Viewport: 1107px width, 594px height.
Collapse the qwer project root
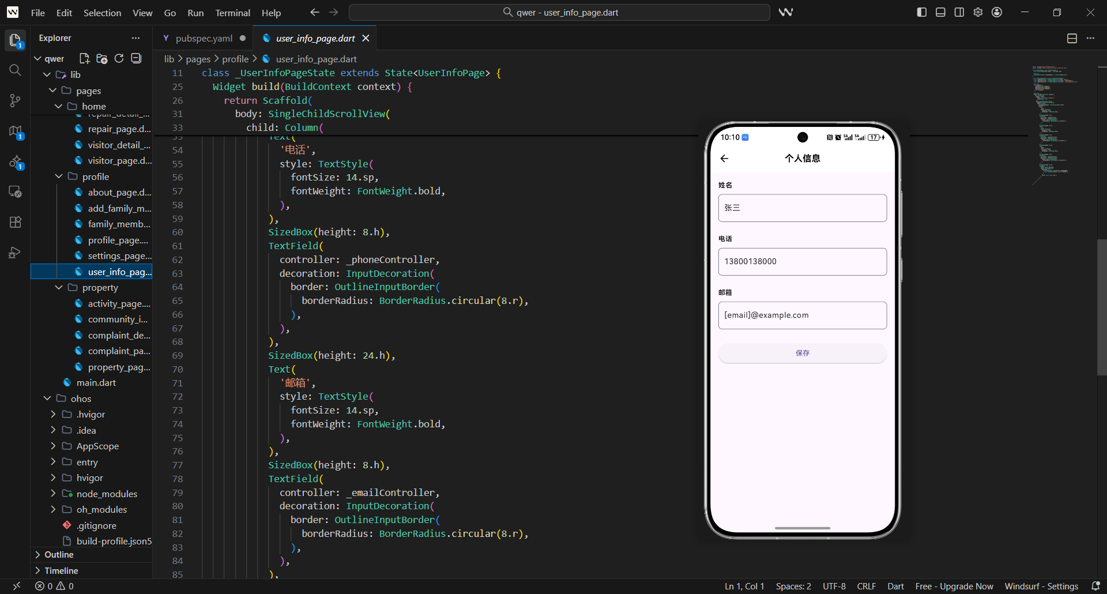[x=37, y=59]
